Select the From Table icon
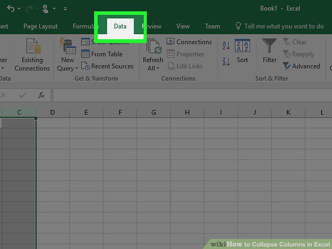This screenshot has height=249, width=332. [102, 54]
